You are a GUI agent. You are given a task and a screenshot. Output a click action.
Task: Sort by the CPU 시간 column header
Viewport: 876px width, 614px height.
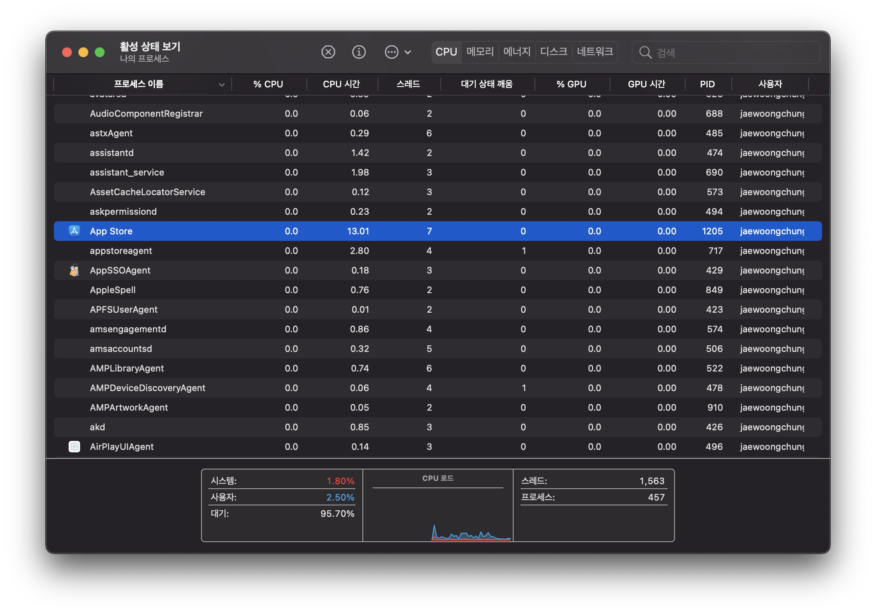(341, 85)
